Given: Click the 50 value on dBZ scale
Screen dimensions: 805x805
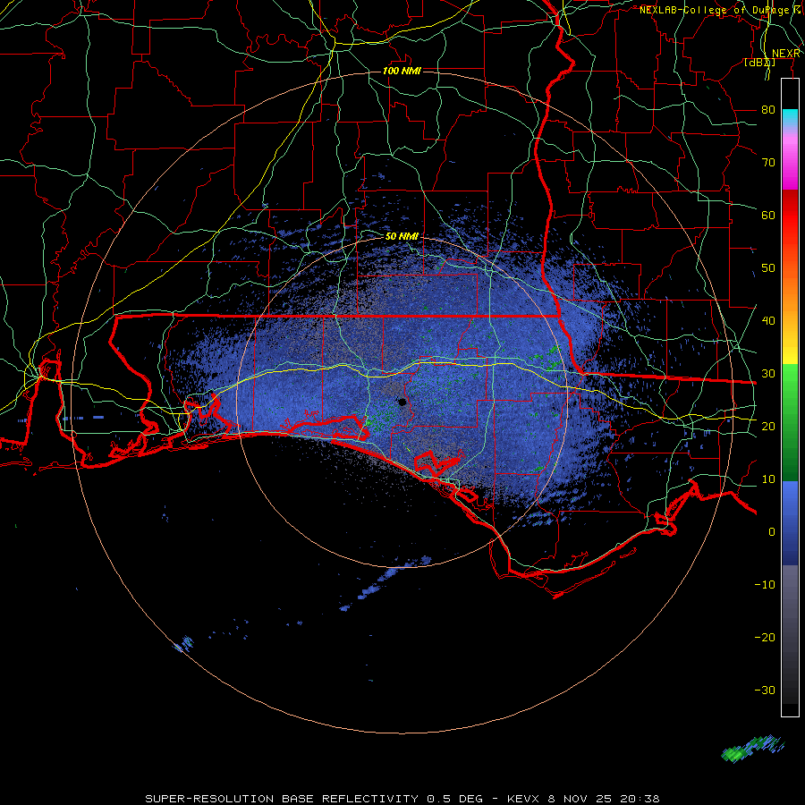Looking at the screenshot, I should (x=768, y=268).
